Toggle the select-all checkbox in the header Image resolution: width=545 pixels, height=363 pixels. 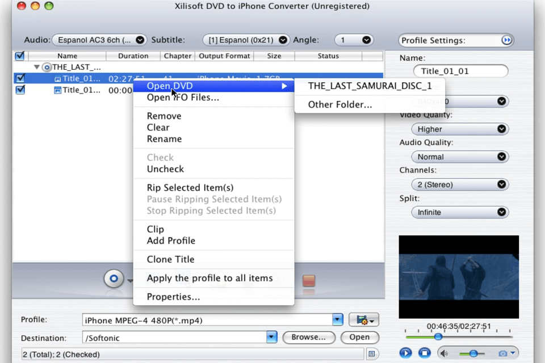point(20,56)
